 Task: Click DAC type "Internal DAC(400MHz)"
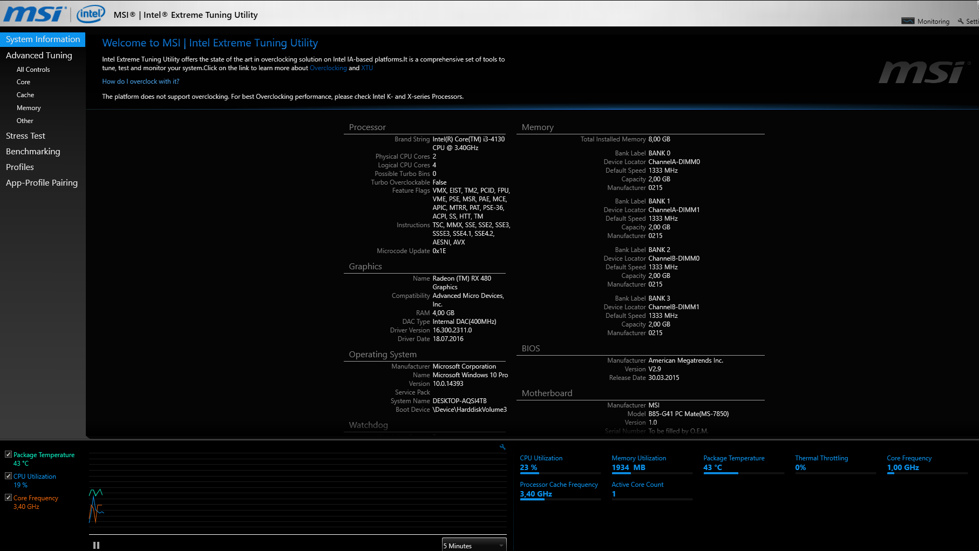pyautogui.click(x=465, y=322)
